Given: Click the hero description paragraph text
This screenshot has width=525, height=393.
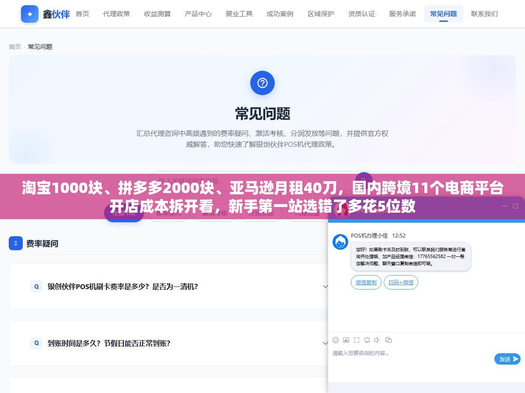Looking at the screenshot, I should [262, 139].
